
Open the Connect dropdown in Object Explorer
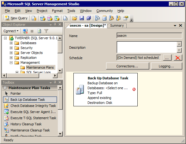click(11, 31)
